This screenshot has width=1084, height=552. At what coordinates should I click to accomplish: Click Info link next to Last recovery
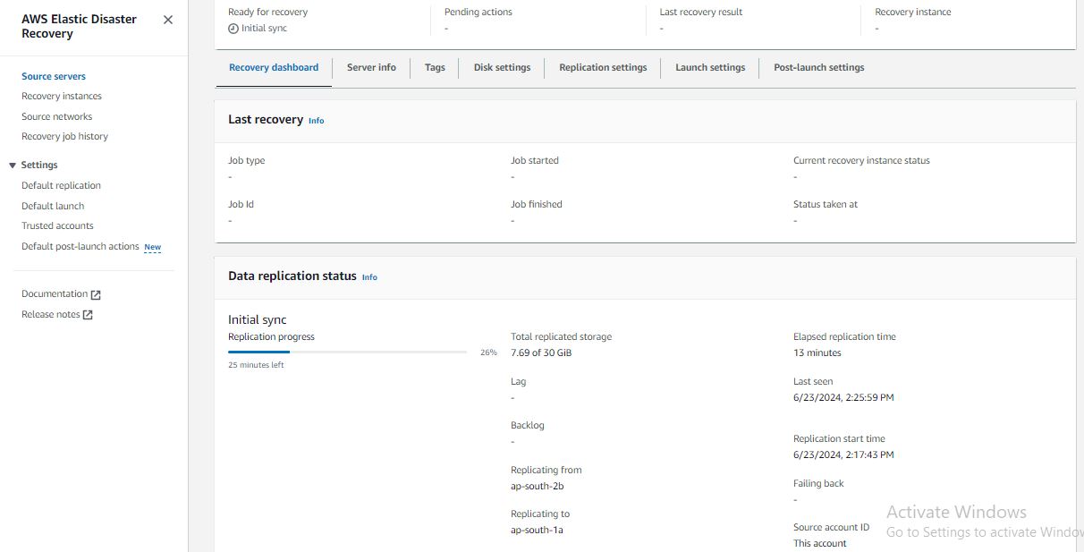[317, 121]
